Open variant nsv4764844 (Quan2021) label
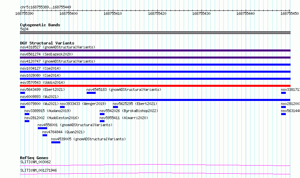This screenshot has width=300, height=178. click(x=63, y=132)
